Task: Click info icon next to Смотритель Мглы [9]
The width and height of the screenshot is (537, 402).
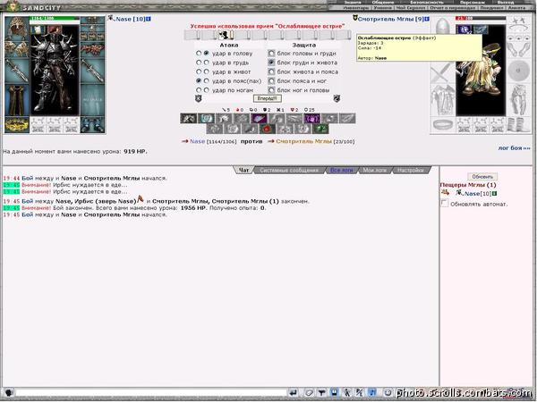Action: click(427, 19)
